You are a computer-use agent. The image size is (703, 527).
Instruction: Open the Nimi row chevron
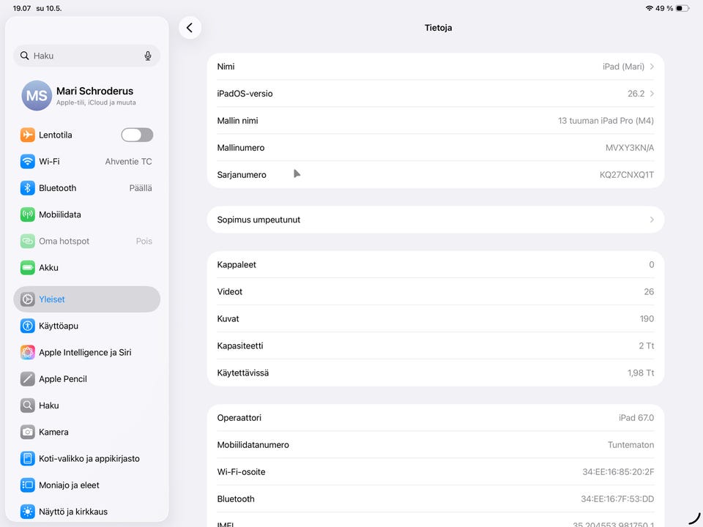tap(652, 67)
